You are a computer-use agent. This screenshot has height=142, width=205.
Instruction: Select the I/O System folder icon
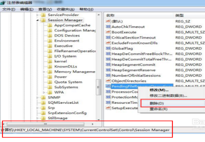50,56
